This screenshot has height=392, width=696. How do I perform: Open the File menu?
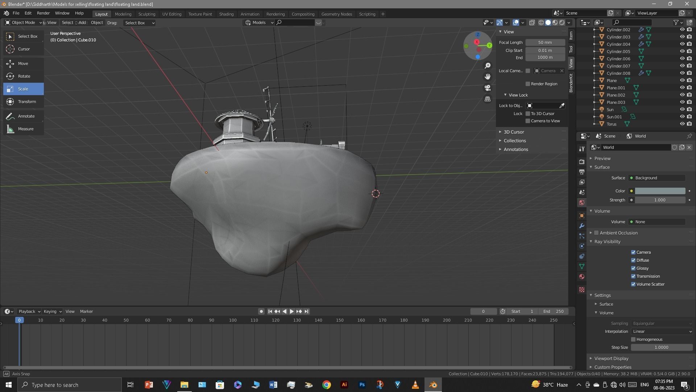coord(16,13)
